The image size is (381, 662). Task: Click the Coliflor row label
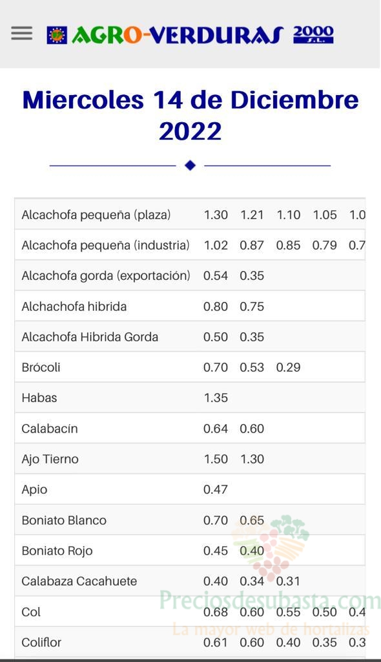(x=41, y=642)
